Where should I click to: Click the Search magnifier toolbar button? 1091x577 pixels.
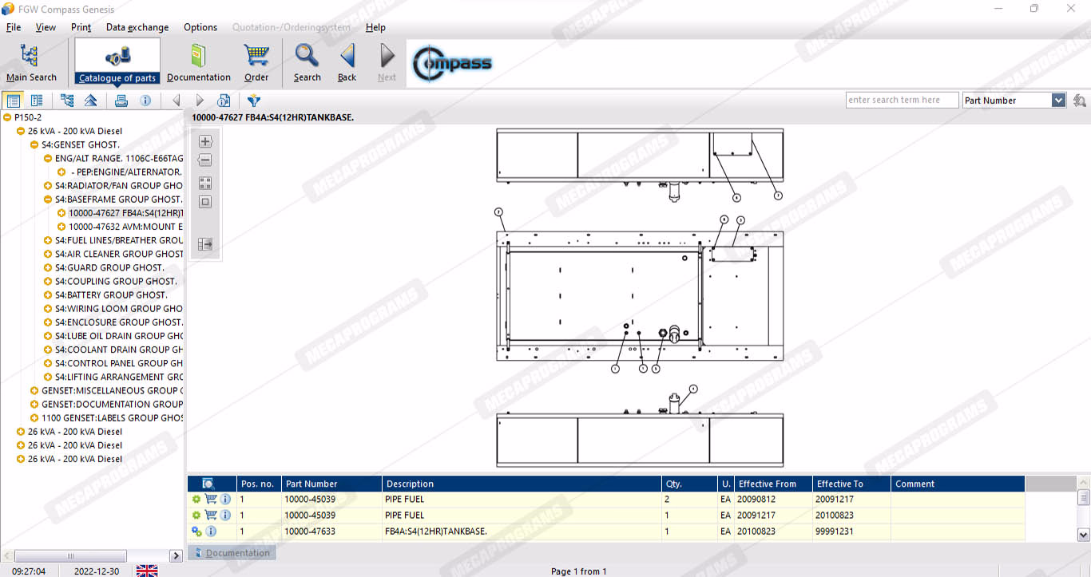(x=307, y=63)
